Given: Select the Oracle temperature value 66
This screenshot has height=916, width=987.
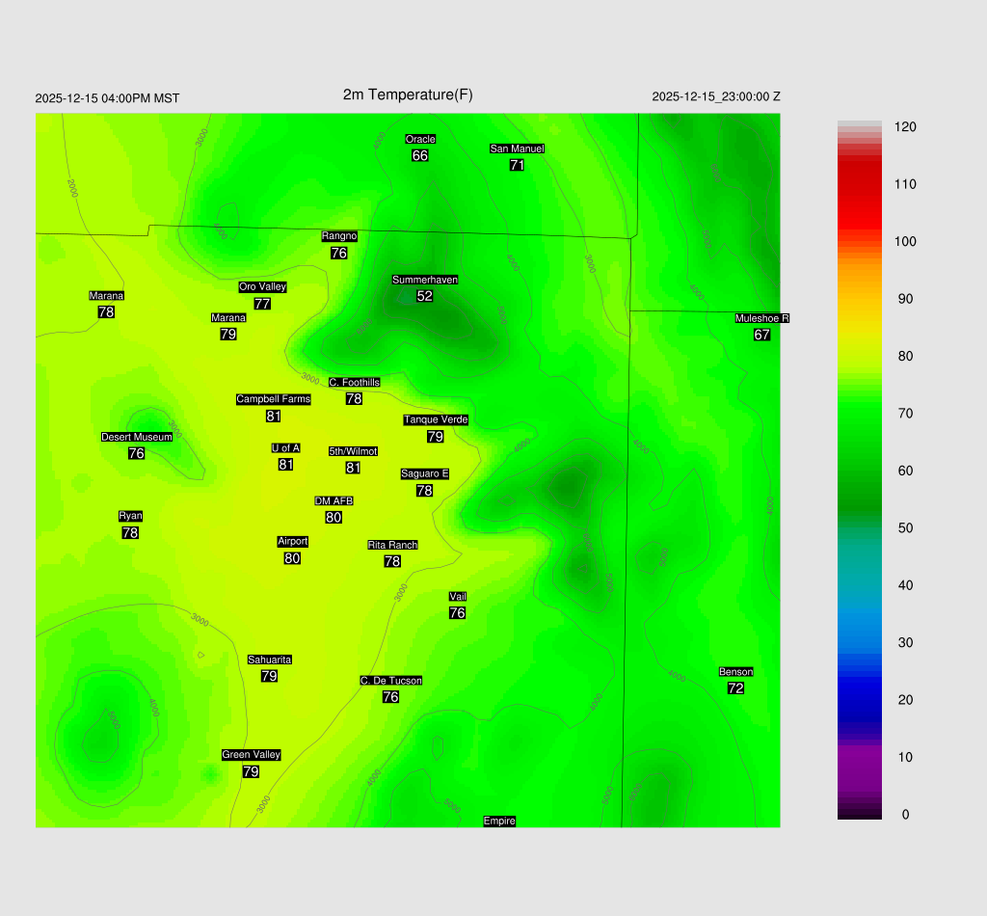Looking at the screenshot, I should 420,155.
